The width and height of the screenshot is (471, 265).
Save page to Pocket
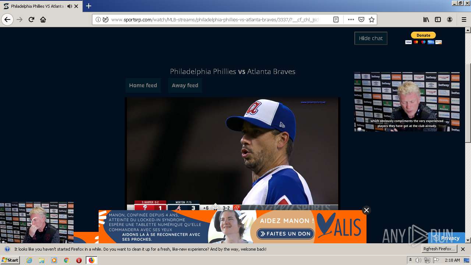pos(361,20)
